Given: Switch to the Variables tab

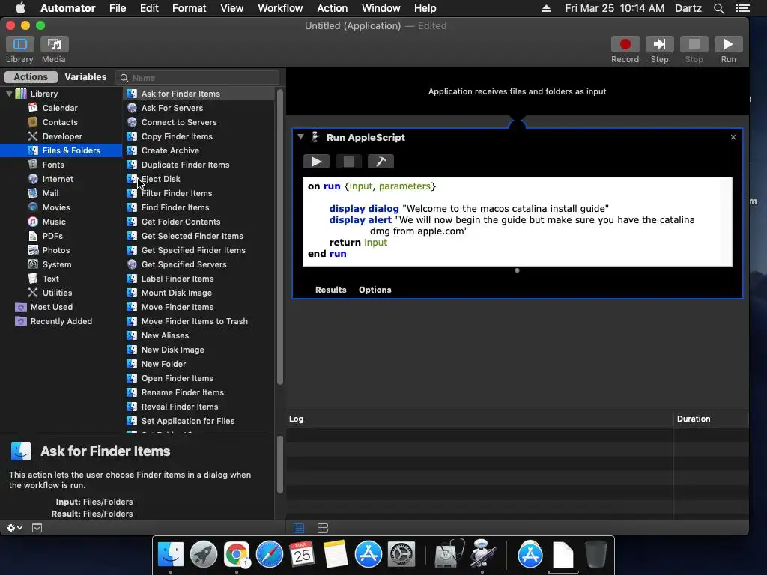Looking at the screenshot, I should pyautogui.click(x=85, y=77).
